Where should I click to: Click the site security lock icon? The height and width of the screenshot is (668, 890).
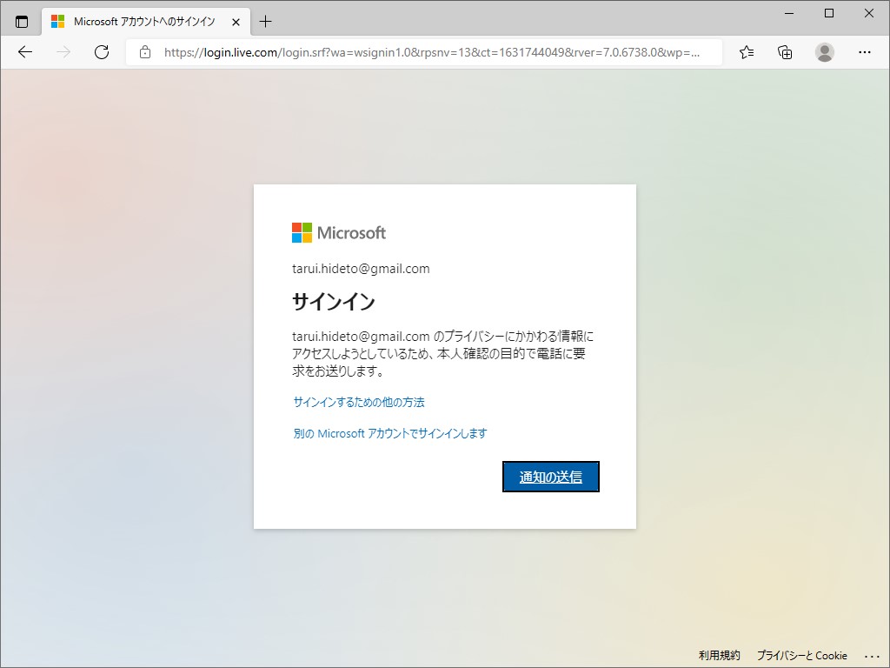click(x=143, y=52)
